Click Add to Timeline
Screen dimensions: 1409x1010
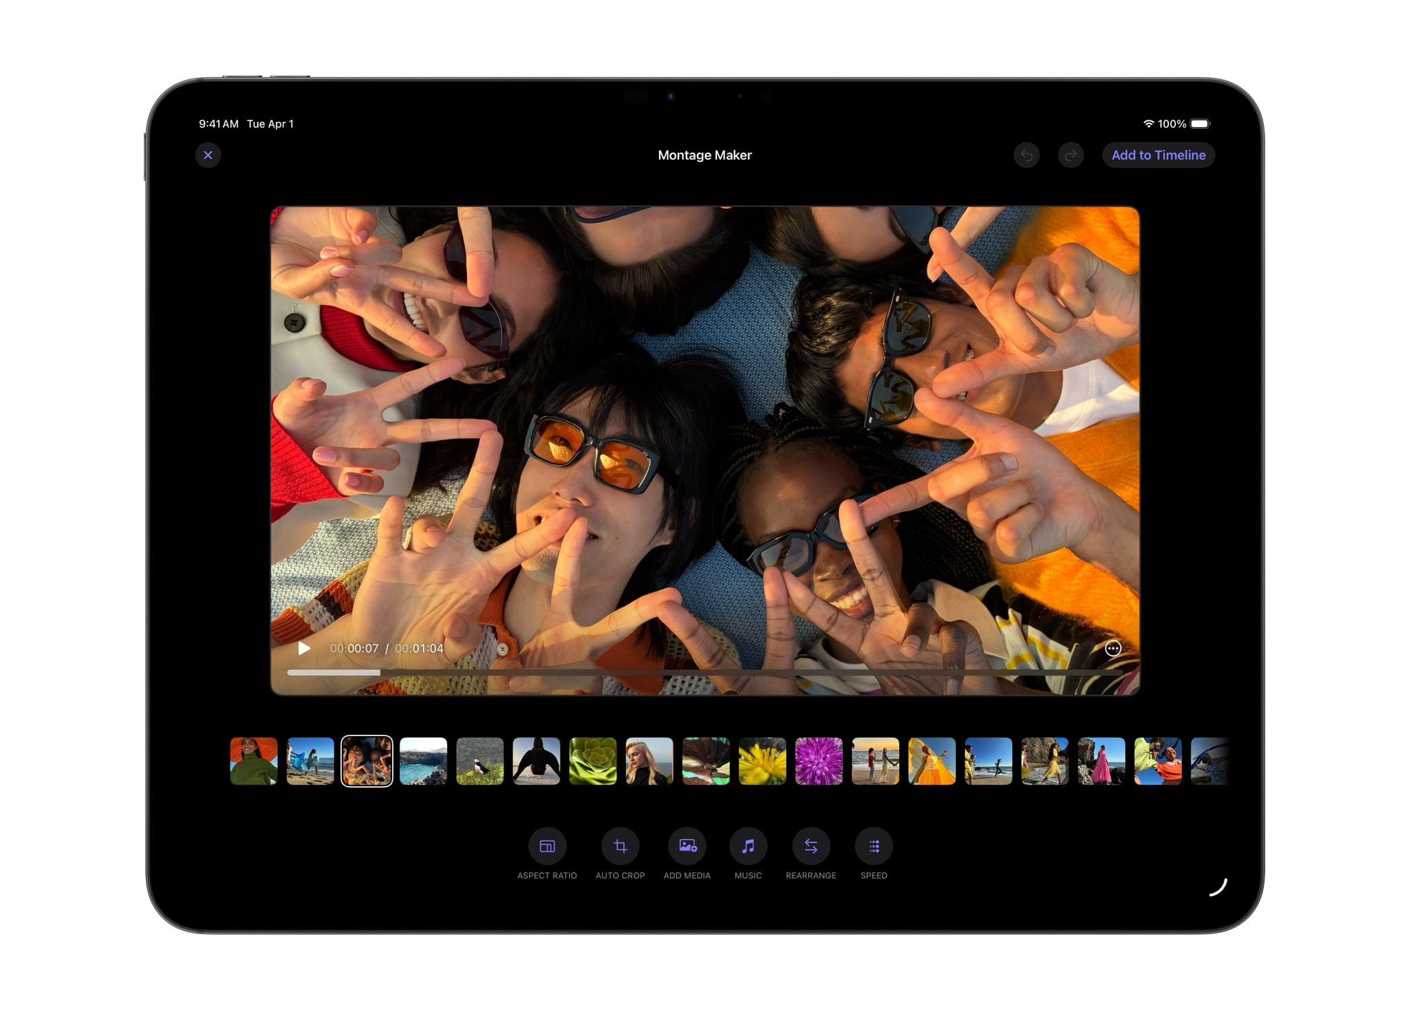[1159, 155]
